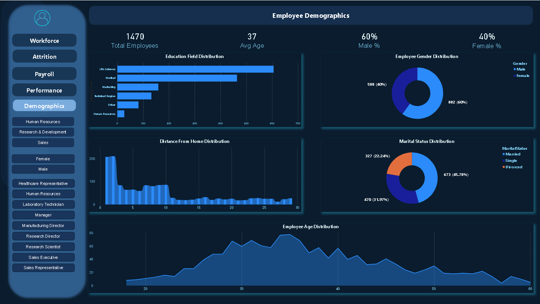The height and width of the screenshot is (304, 540).
Task: Click the 588 (40%) data label
Action: 377,84
